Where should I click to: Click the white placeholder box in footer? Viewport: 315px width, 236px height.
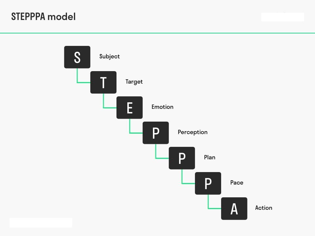pos(41,223)
